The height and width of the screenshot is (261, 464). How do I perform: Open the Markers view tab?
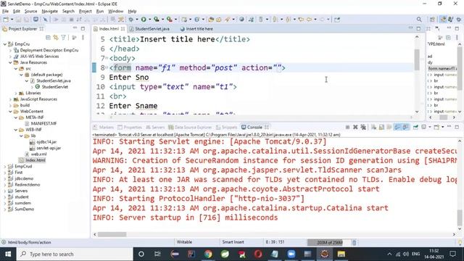click(x=104, y=128)
